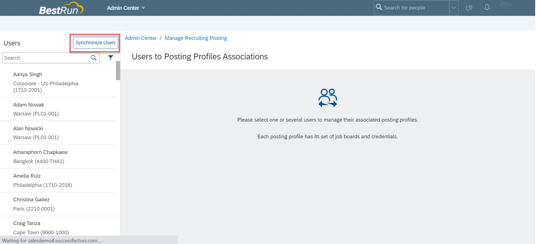The height and width of the screenshot is (244, 536).
Task: Click the BestRun logo
Action: pos(61,8)
